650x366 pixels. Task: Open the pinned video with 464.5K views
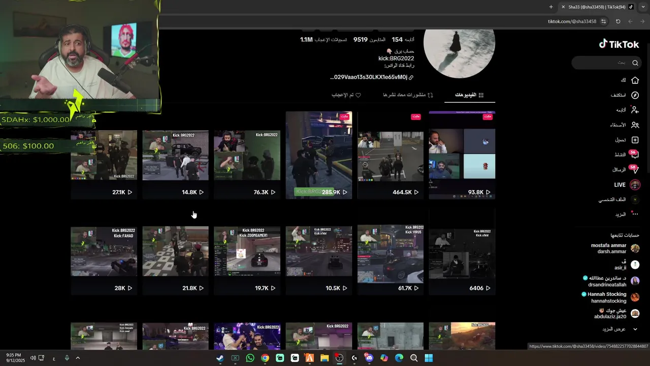coord(391,155)
